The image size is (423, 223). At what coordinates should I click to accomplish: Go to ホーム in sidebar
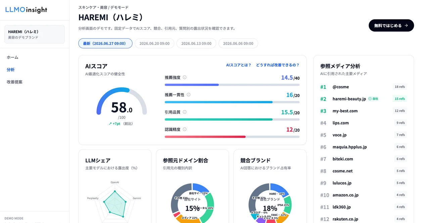(12, 57)
